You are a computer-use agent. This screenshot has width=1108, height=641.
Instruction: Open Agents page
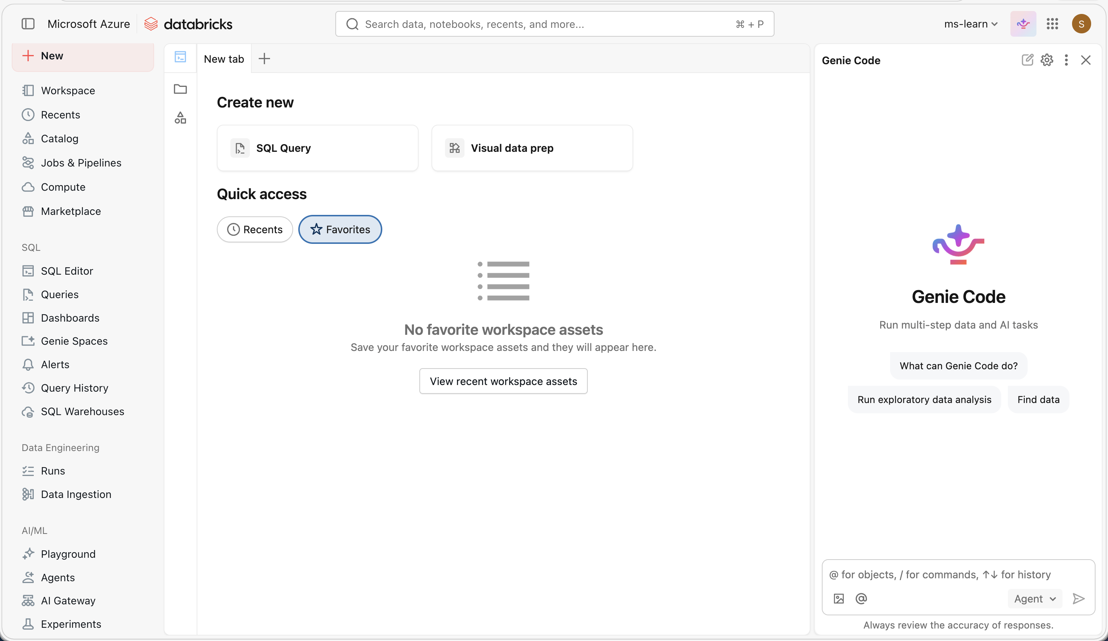(83, 577)
